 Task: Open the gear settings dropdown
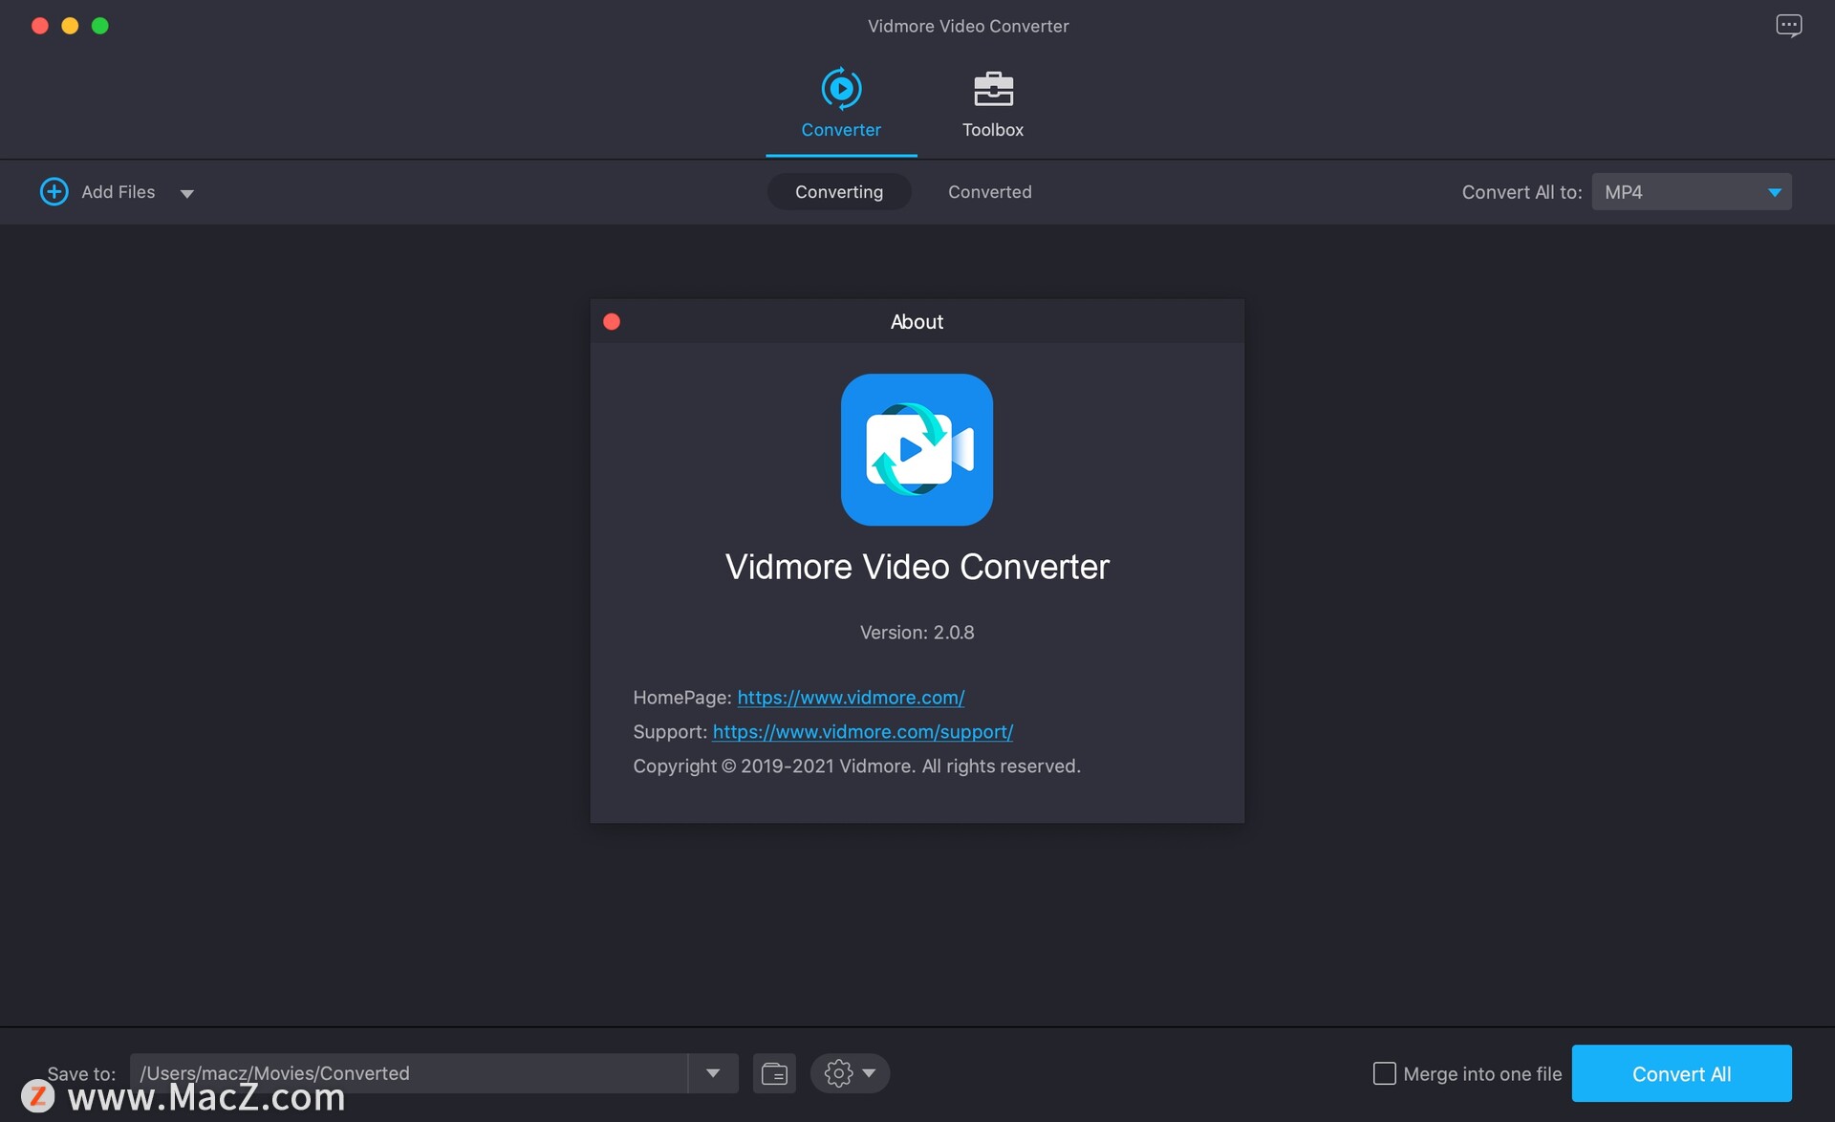click(850, 1073)
